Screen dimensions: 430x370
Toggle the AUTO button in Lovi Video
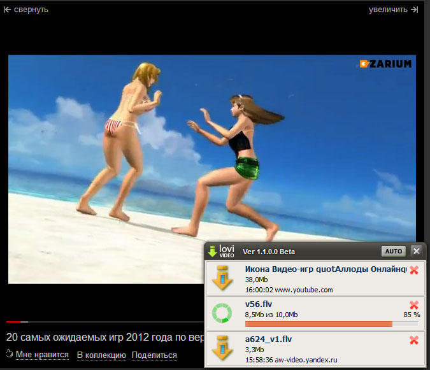point(394,252)
